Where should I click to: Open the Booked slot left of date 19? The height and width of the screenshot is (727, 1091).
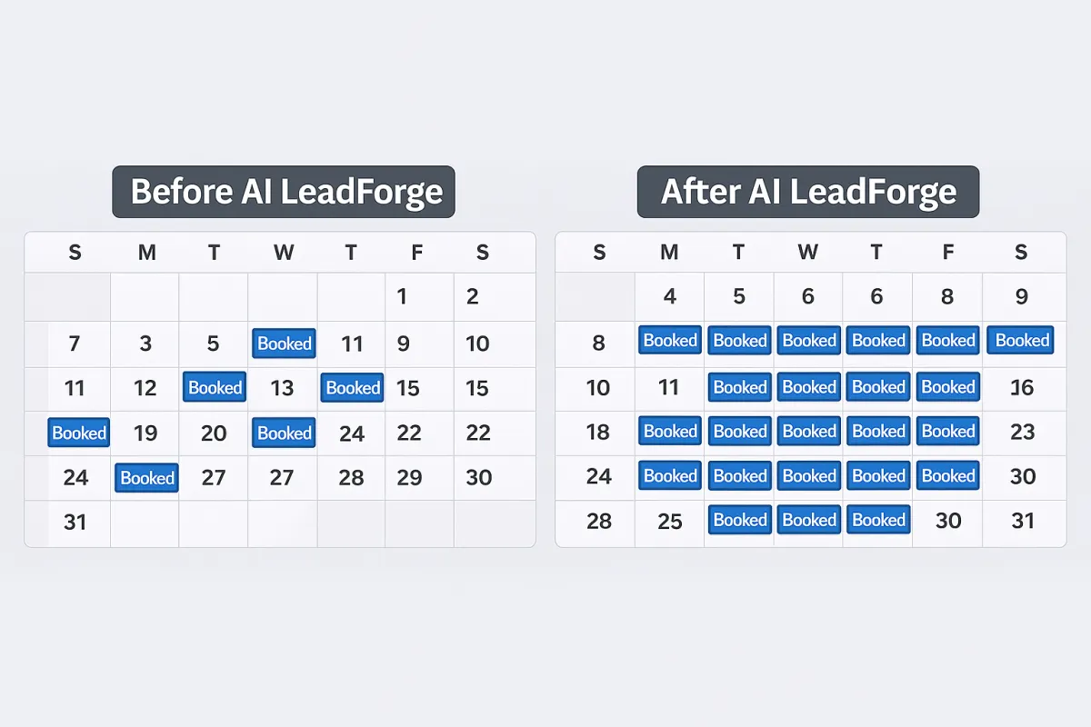point(78,433)
